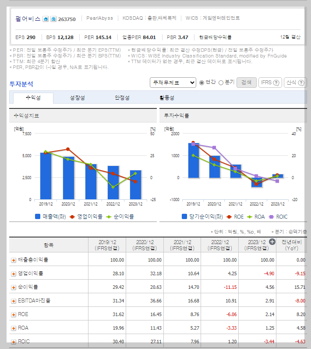Expand the EBITDA마진율 row

[14, 301]
